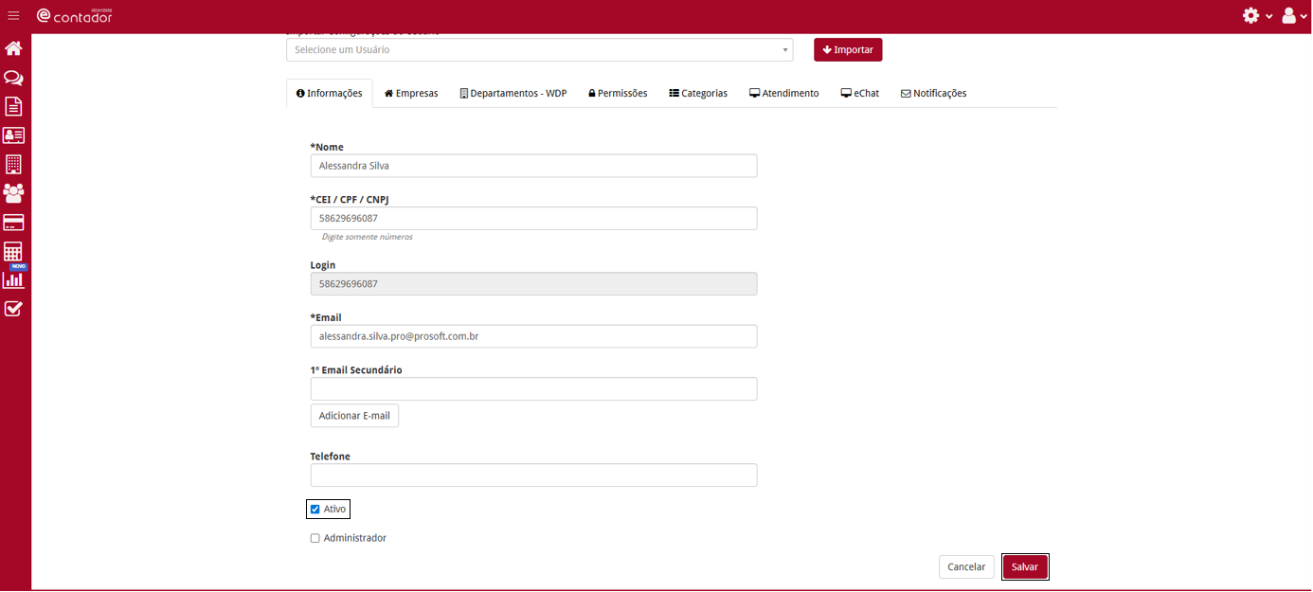Open the users group sidebar icon

point(13,193)
